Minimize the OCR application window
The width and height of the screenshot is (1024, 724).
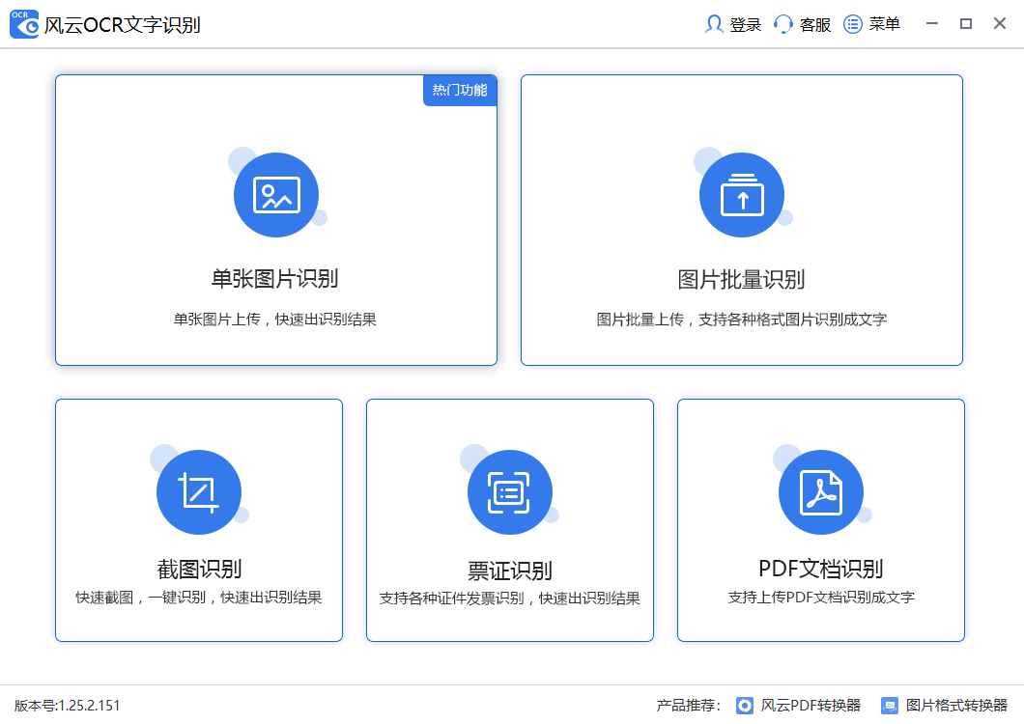[x=932, y=23]
